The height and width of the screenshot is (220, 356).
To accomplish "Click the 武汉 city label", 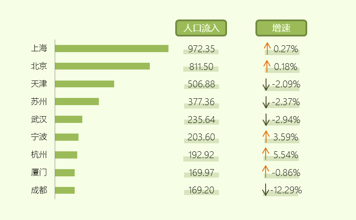I will click(x=39, y=119).
